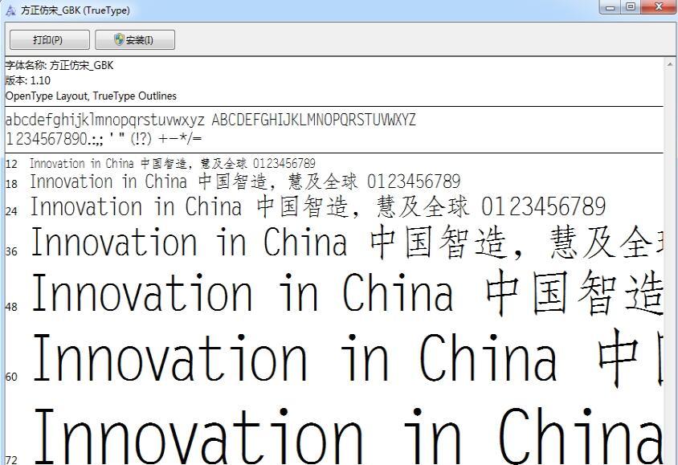Click the 字体名称 font name line

pos(59,66)
